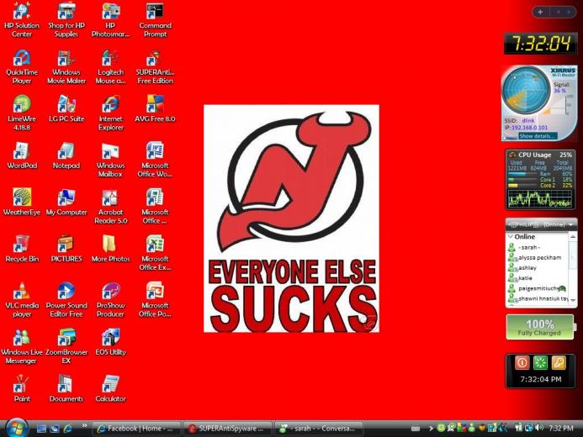The height and width of the screenshot is (437, 583).
Task: Show hidden system tray icons arrow
Action: point(431,429)
